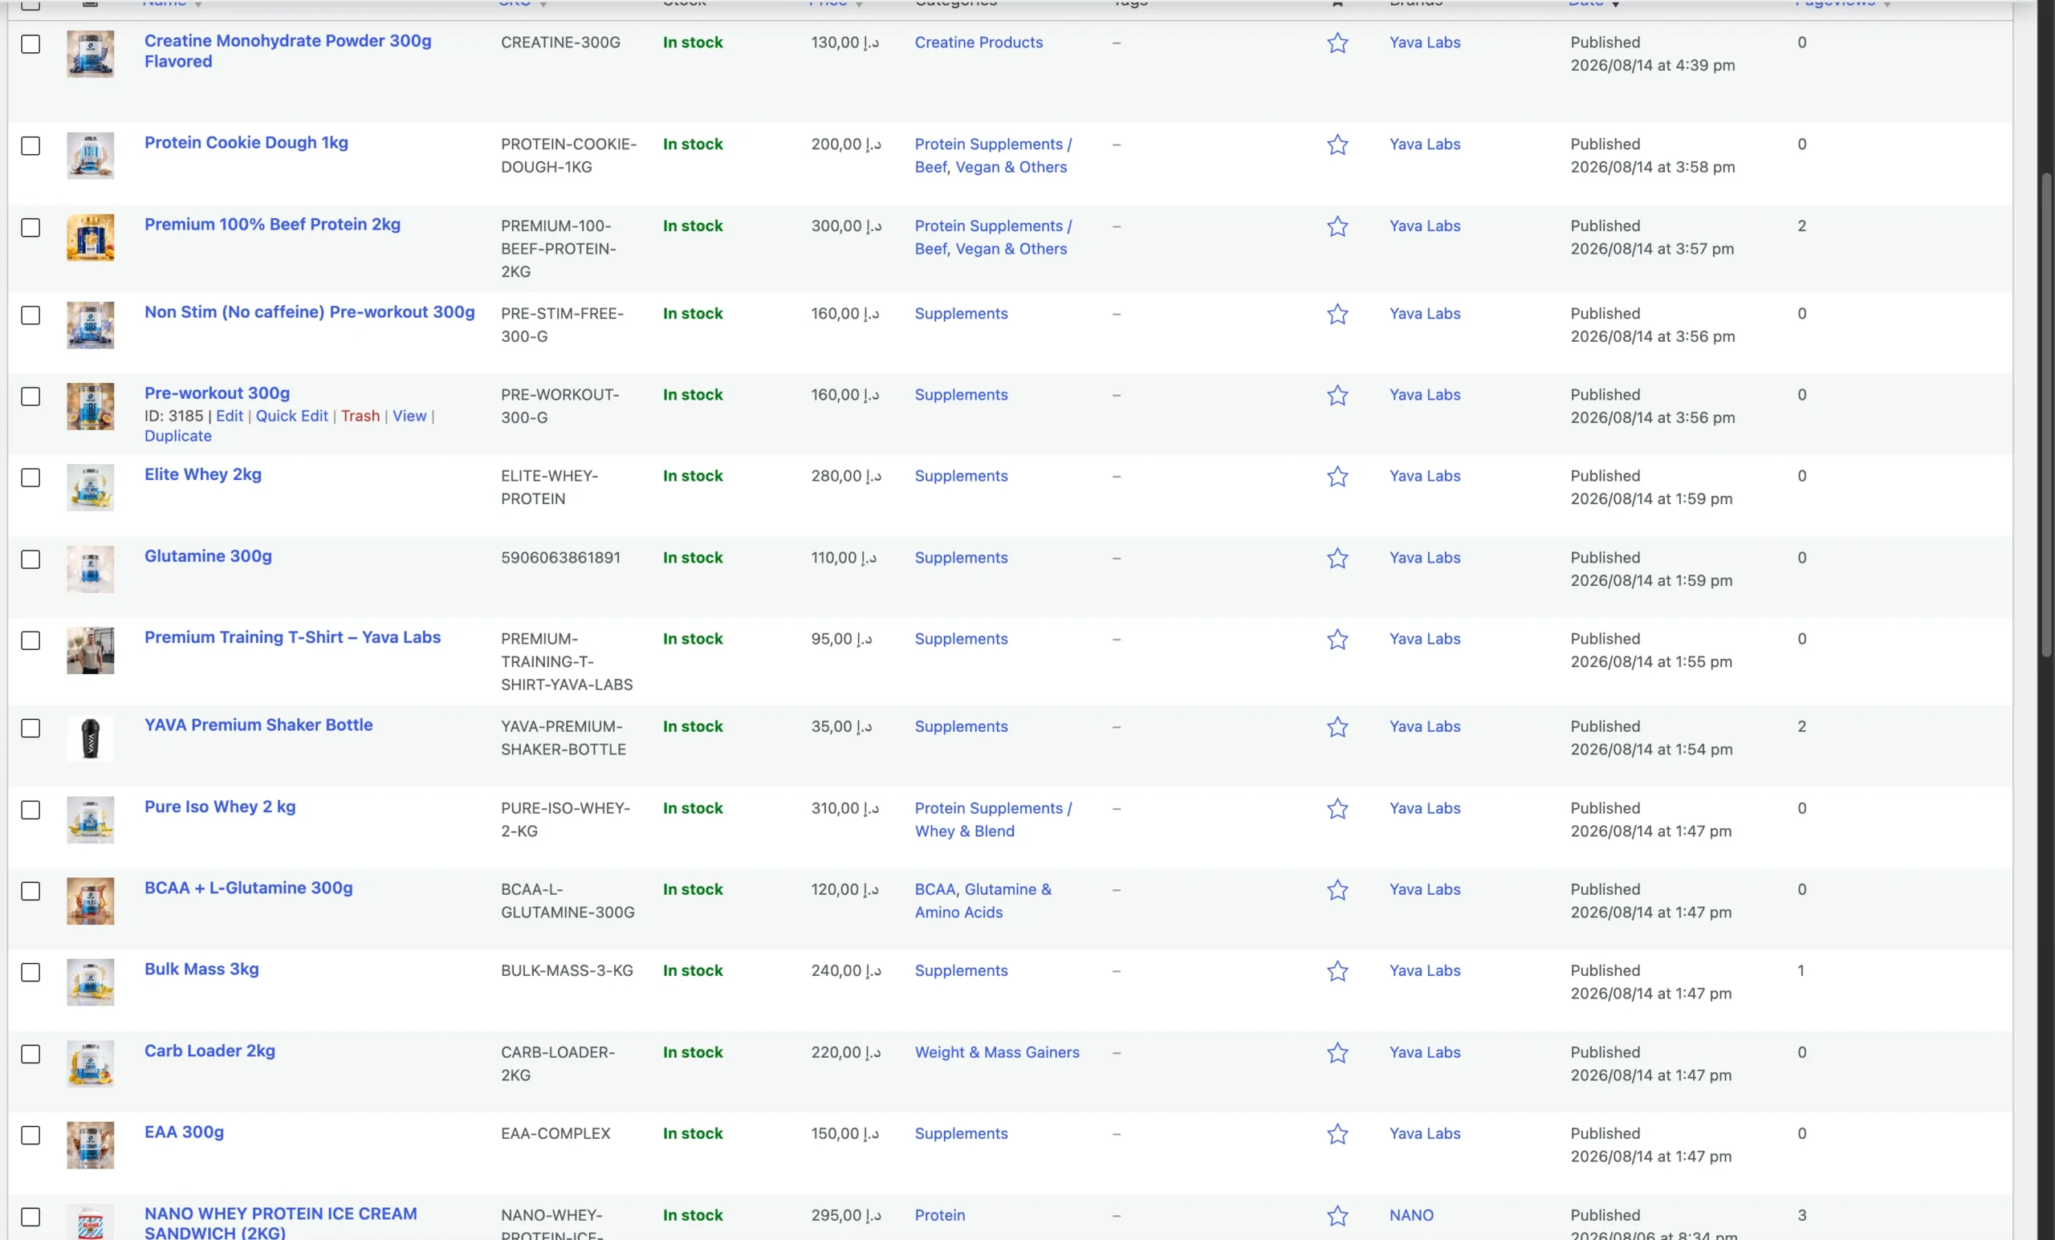2055x1240 pixels.
Task: Click the EAA-COMPLEX SKU text
Action: click(x=555, y=1133)
